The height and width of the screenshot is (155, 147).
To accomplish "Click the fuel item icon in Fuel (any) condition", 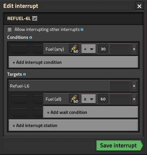I will pyautogui.click(x=74, y=49).
